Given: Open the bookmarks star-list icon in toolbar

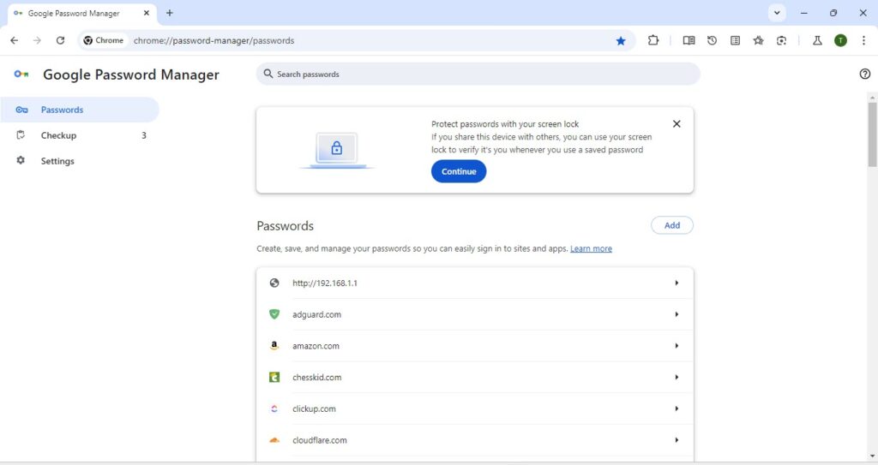Looking at the screenshot, I should point(758,40).
